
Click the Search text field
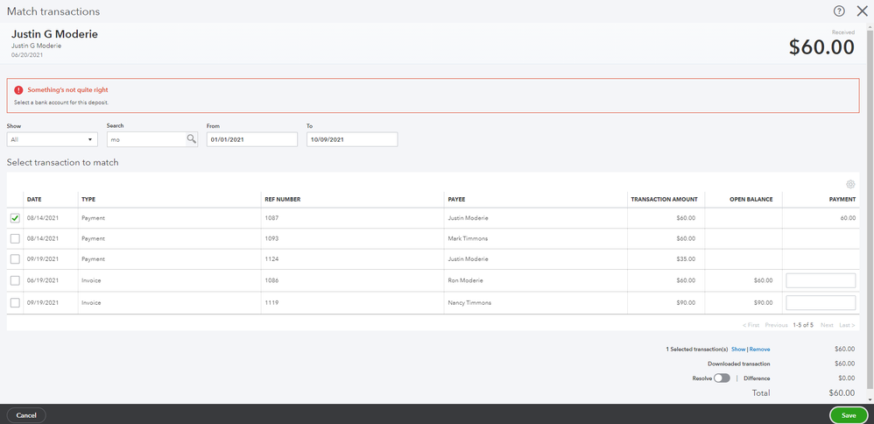tap(146, 139)
